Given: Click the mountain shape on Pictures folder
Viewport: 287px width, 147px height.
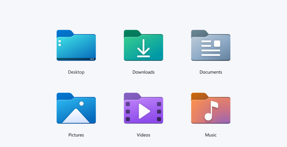Looking at the screenshot, I should point(76,117).
